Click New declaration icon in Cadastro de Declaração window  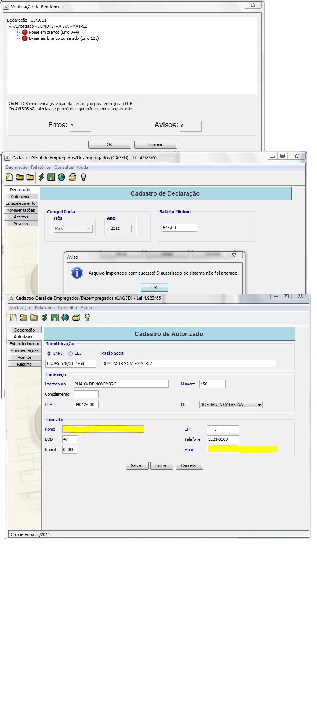pyautogui.click(x=9, y=177)
